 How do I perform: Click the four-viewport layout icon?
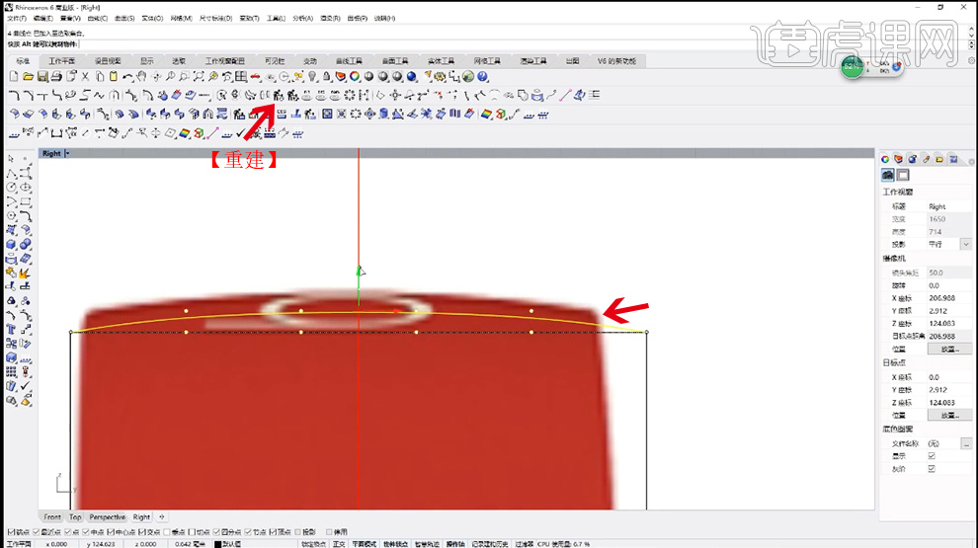click(x=241, y=77)
